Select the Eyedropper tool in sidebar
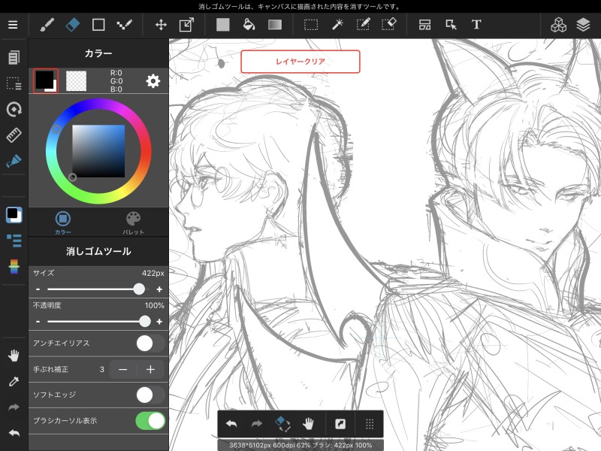This screenshot has width=601, height=451. [x=14, y=382]
